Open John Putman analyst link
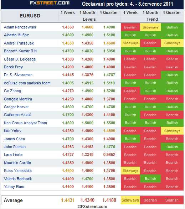 tap(15, 147)
